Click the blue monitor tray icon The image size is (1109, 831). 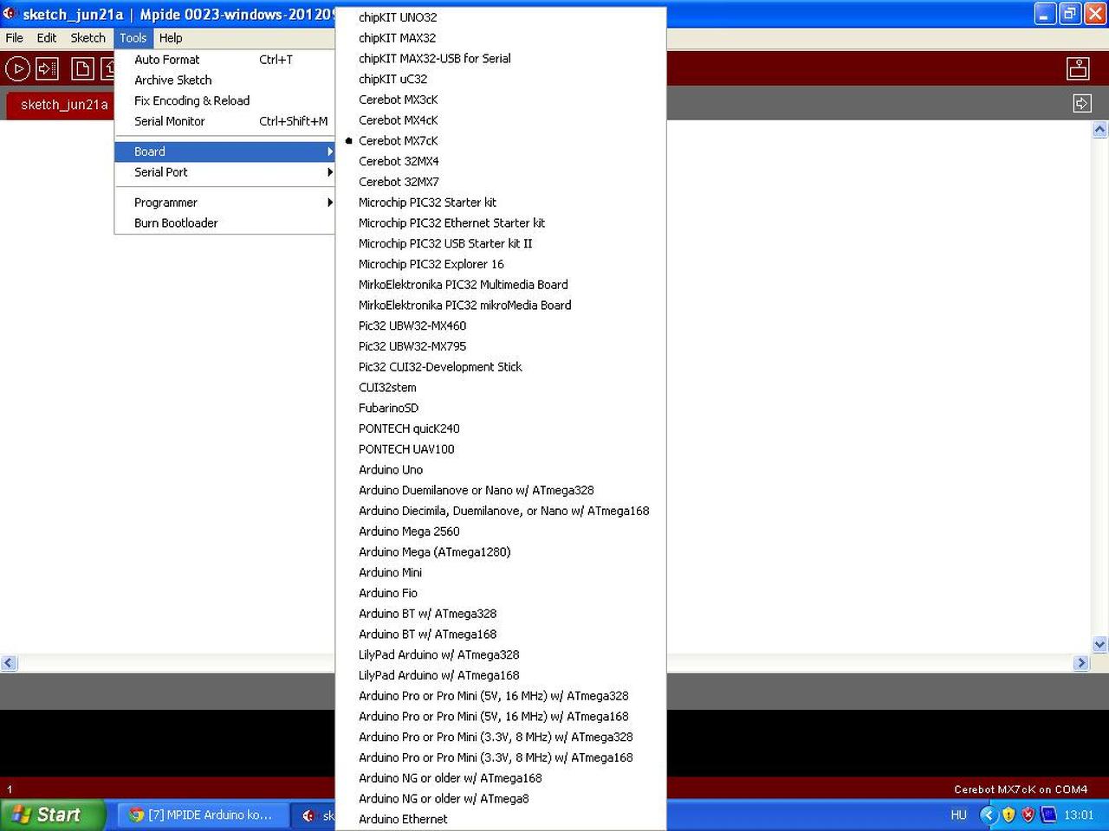(1048, 815)
